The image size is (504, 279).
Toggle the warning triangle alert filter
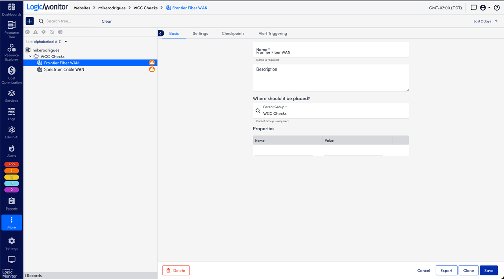pyautogui.click(x=35, y=32)
